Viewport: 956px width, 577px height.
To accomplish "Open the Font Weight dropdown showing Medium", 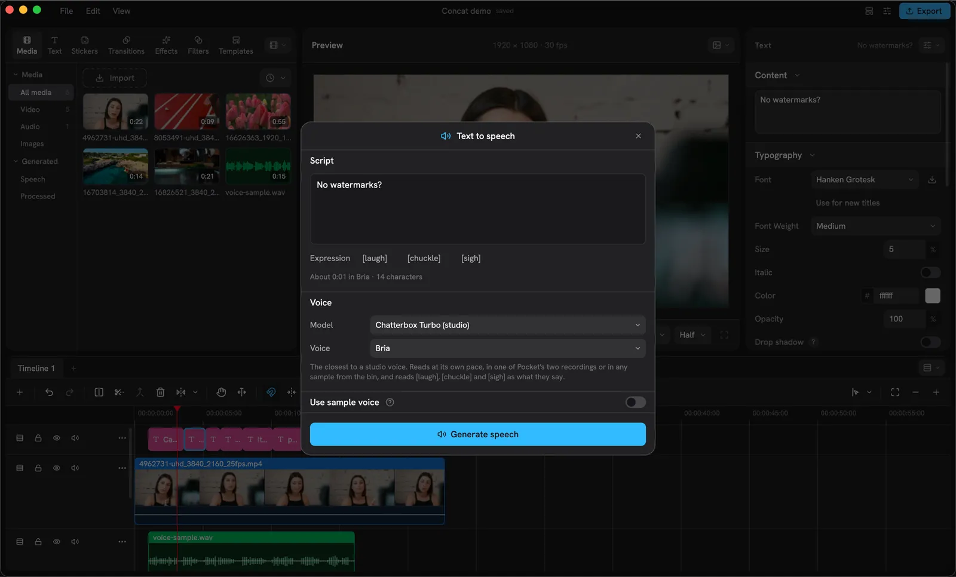I will click(x=875, y=226).
